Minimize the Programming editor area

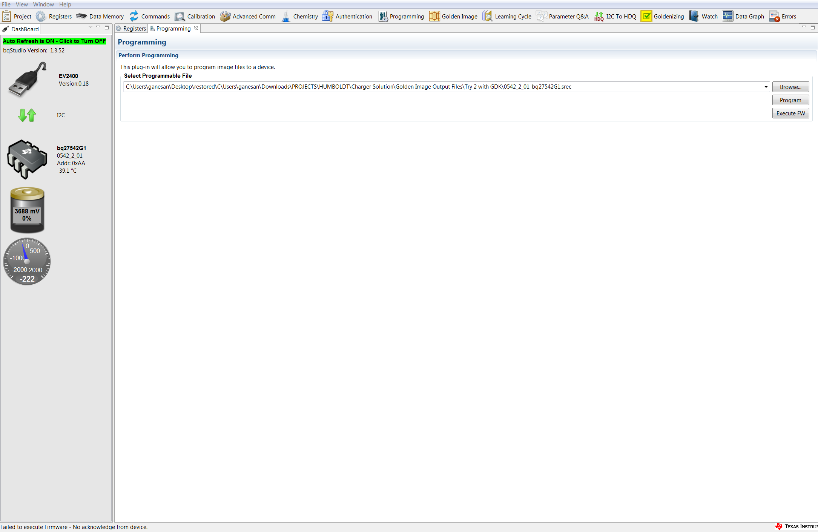pyautogui.click(x=804, y=27)
